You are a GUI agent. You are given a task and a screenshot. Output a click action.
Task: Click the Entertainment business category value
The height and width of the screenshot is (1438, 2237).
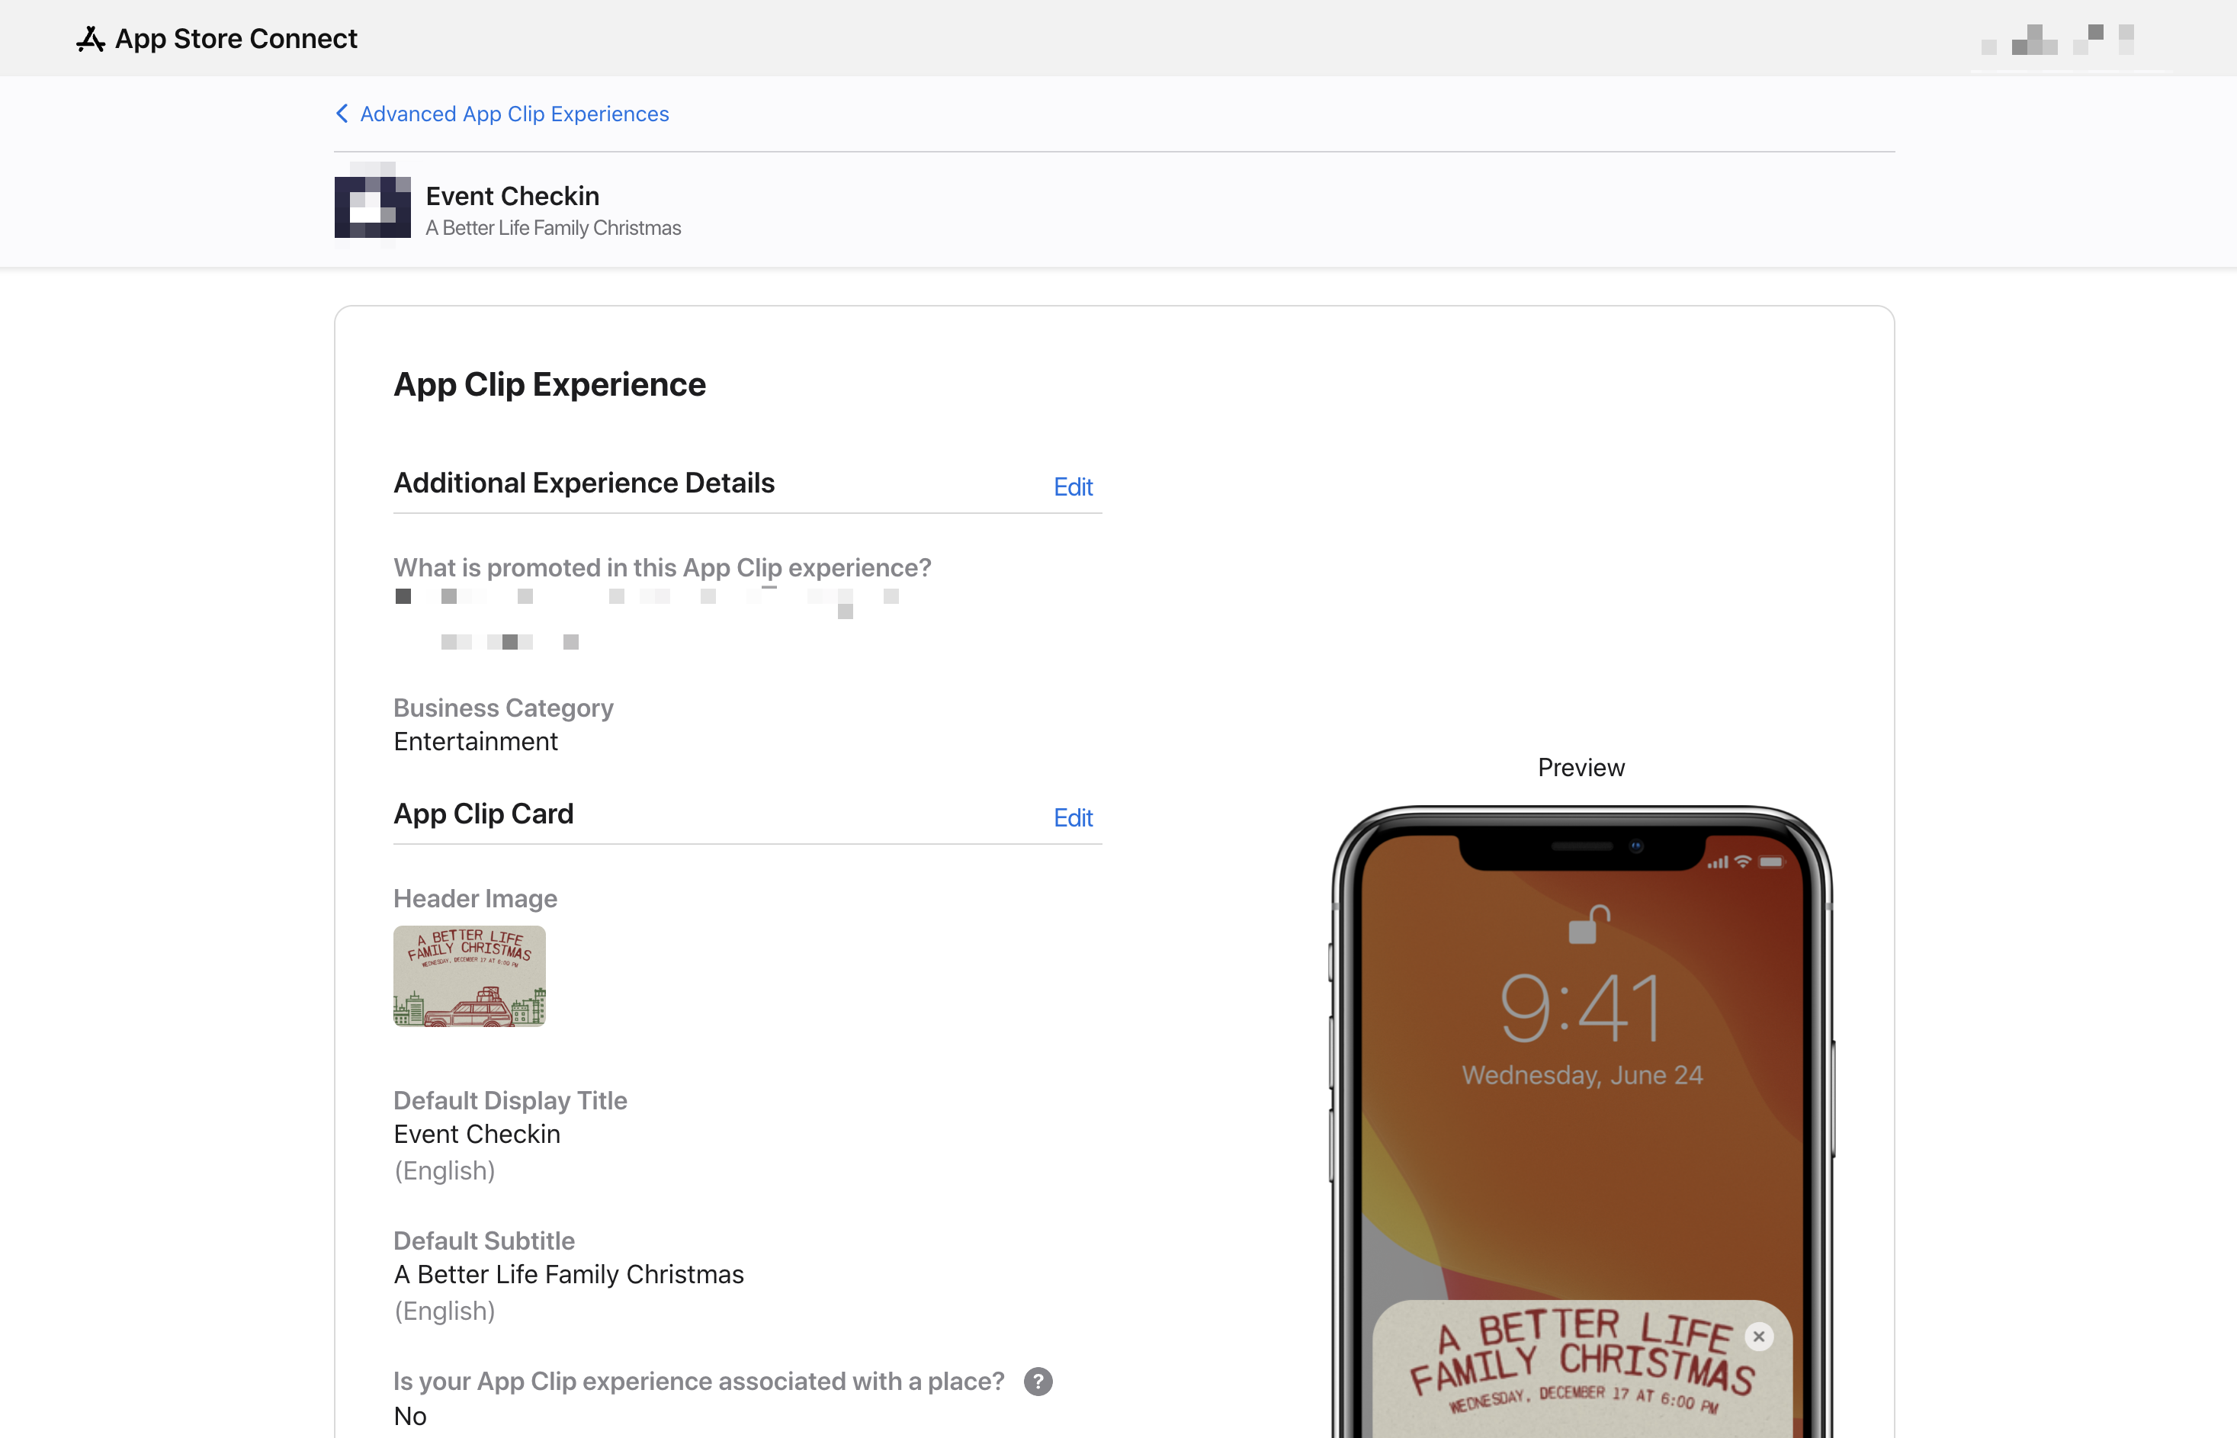[x=475, y=741]
